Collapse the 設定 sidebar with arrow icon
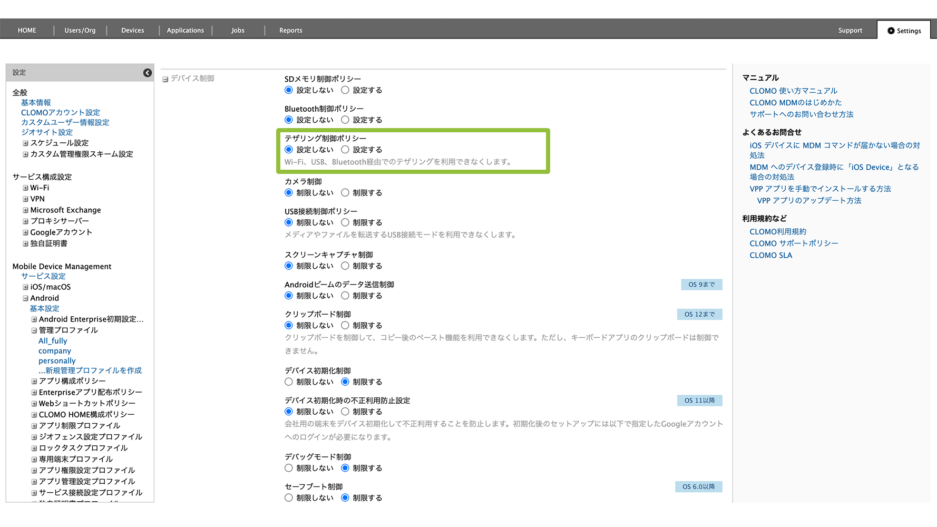This screenshot has width=937, height=527. coord(148,73)
